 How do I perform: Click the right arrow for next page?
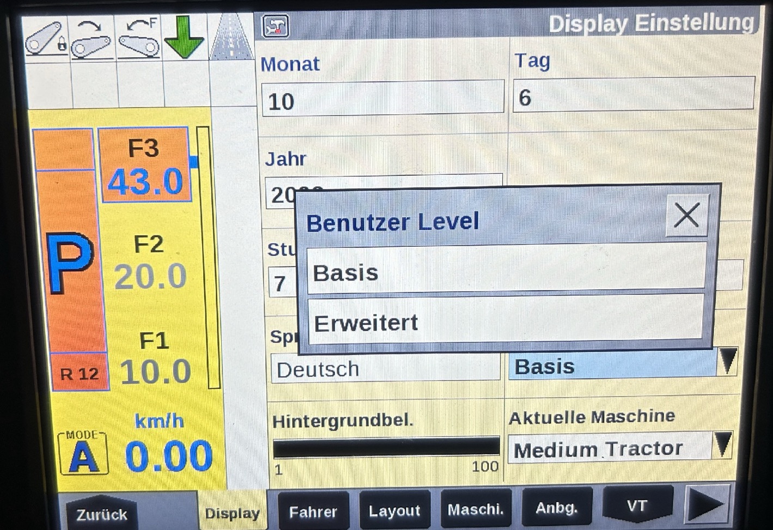[707, 505]
